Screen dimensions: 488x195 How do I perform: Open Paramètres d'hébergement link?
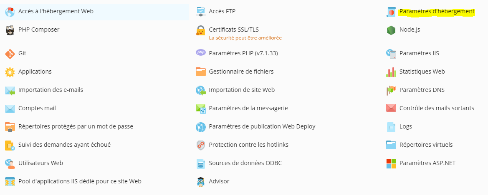(x=437, y=12)
